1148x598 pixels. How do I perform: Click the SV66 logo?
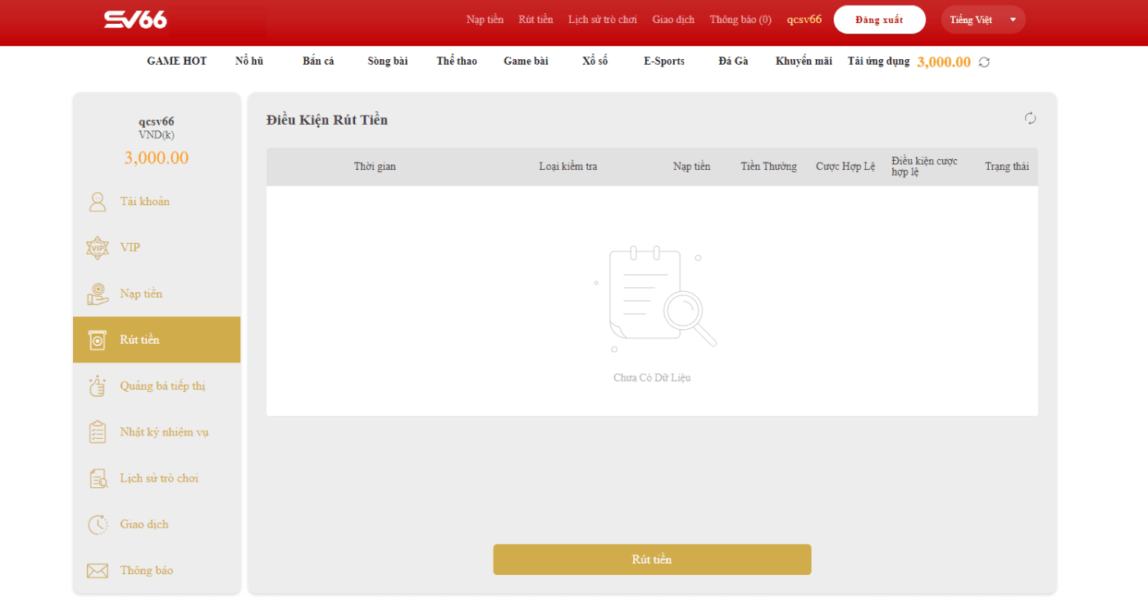click(x=135, y=20)
